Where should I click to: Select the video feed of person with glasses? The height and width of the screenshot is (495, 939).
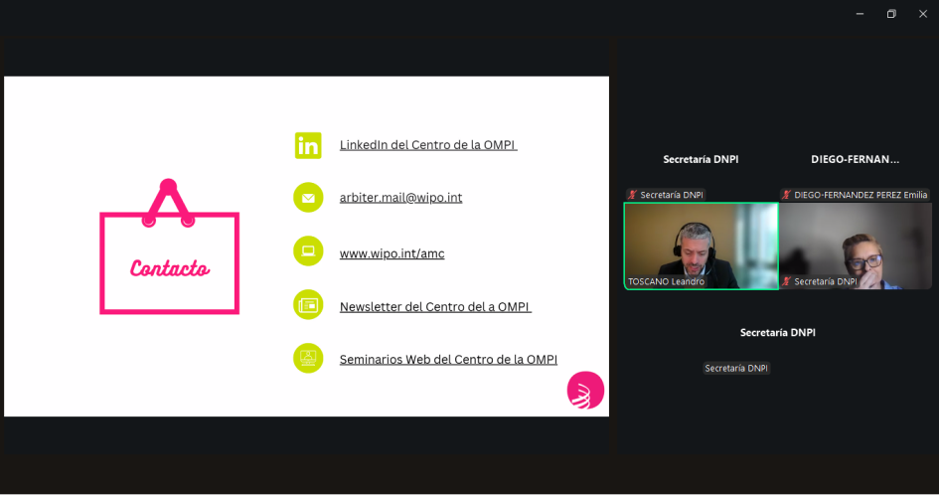[x=855, y=244]
